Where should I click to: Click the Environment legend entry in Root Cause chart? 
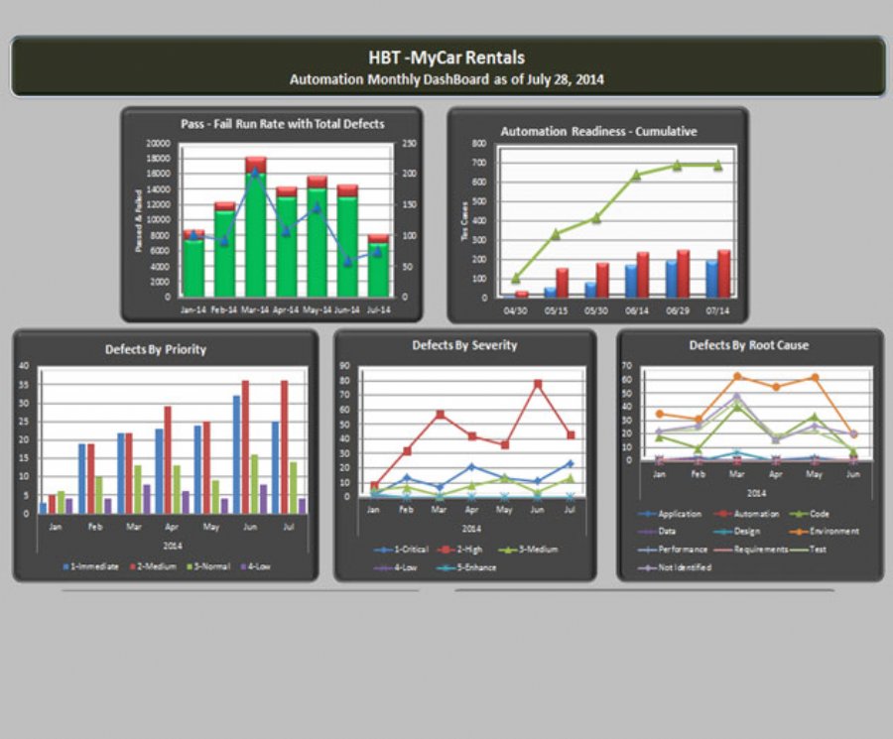point(829,531)
